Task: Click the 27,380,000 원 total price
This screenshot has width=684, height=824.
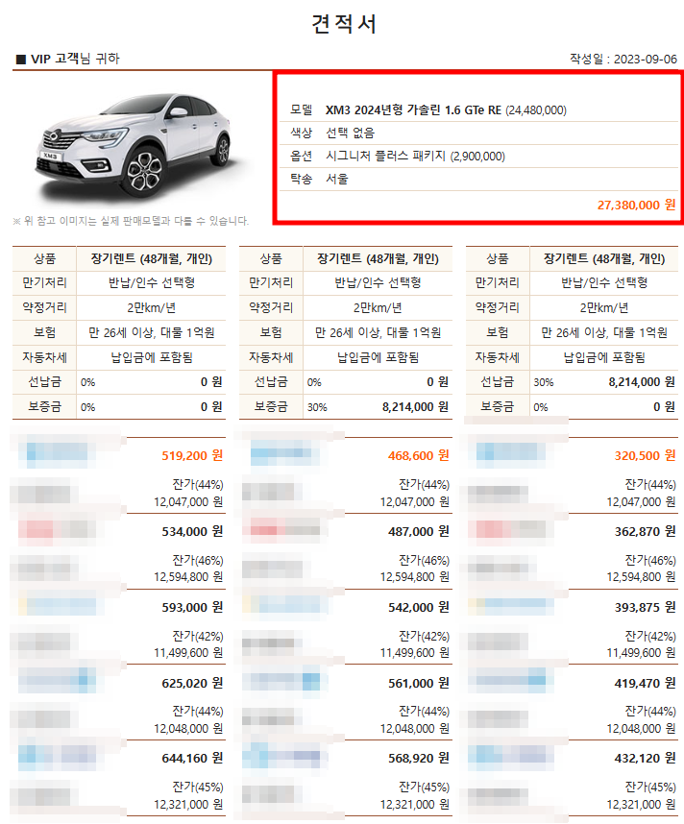Action: (636, 205)
